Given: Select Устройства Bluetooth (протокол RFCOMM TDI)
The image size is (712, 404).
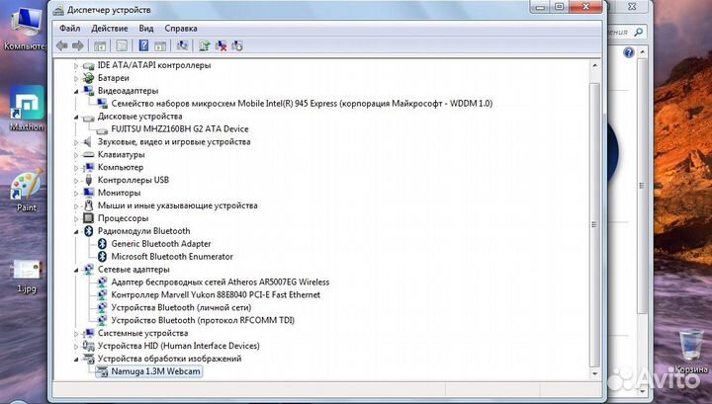Looking at the screenshot, I should click(x=203, y=320).
